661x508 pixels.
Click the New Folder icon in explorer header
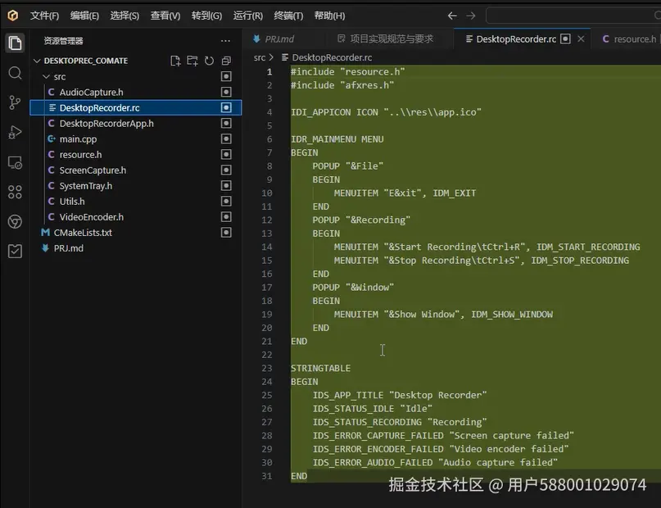tap(192, 61)
